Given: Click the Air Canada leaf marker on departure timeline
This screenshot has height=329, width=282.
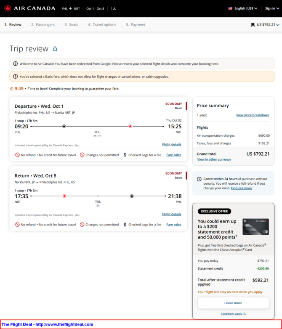Looking at the screenshot, I should [x=130, y=126].
